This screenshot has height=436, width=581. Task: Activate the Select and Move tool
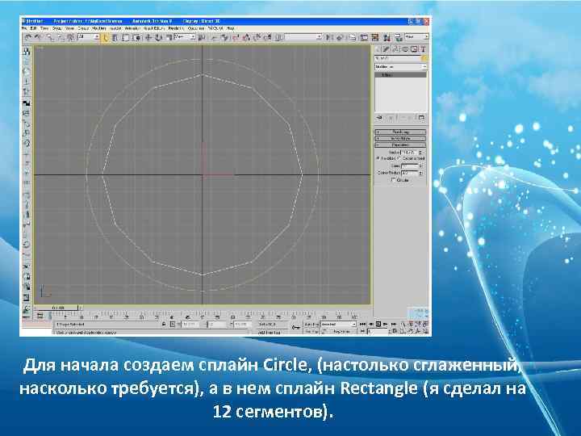tap(148, 37)
